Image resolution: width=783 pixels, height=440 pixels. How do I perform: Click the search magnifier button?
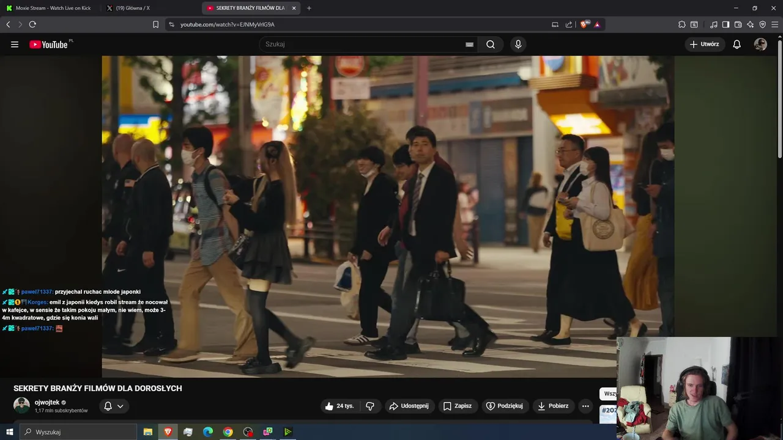point(491,45)
